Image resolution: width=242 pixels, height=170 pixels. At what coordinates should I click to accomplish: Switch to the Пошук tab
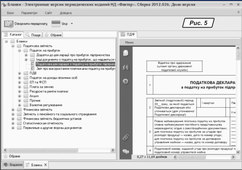click(33, 35)
